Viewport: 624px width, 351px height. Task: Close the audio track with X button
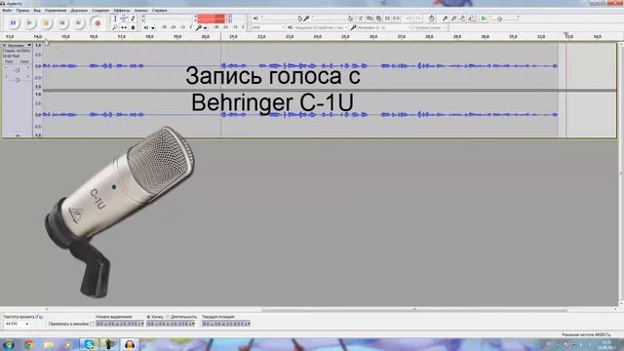[4, 46]
